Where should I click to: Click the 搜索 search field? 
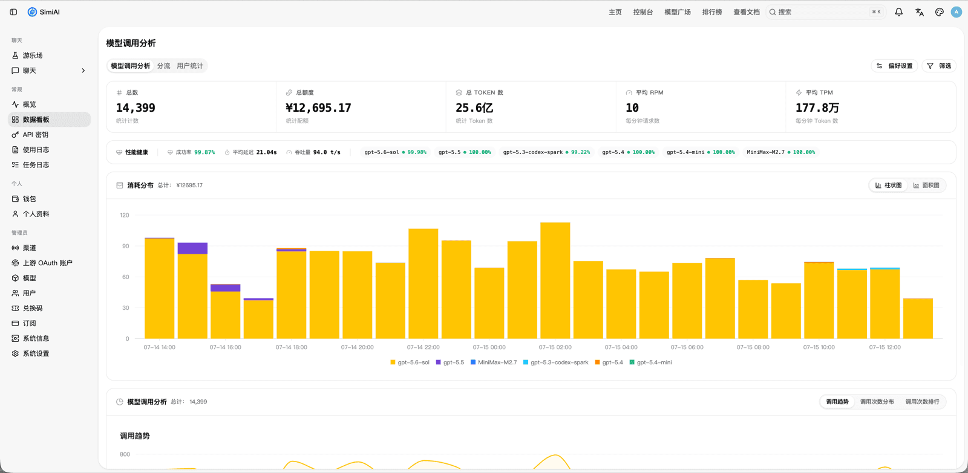(826, 12)
